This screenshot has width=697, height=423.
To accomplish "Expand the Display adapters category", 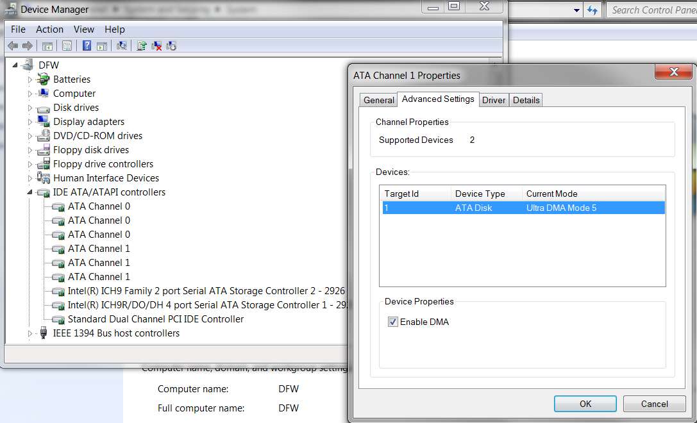I will (x=29, y=122).
